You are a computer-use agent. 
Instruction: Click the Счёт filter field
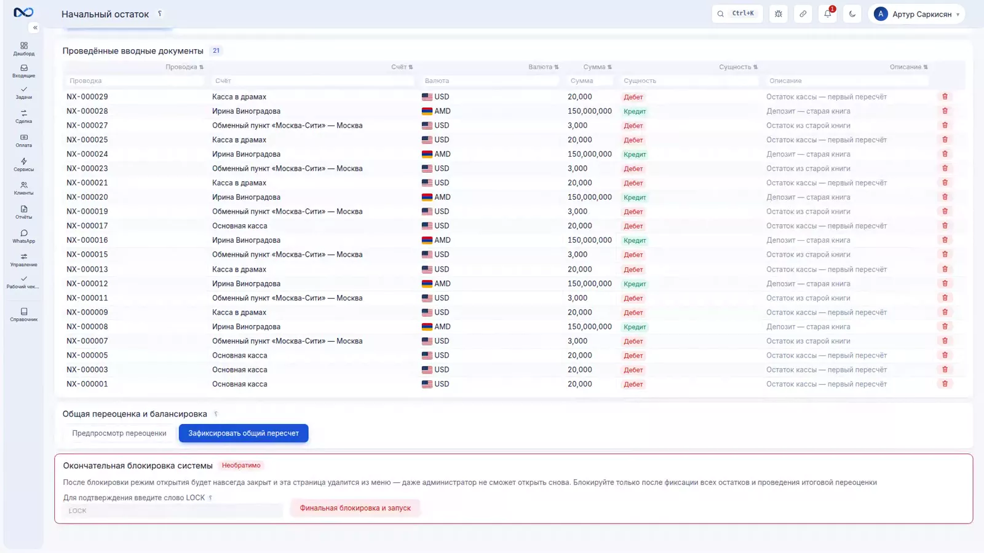point(313,80)
